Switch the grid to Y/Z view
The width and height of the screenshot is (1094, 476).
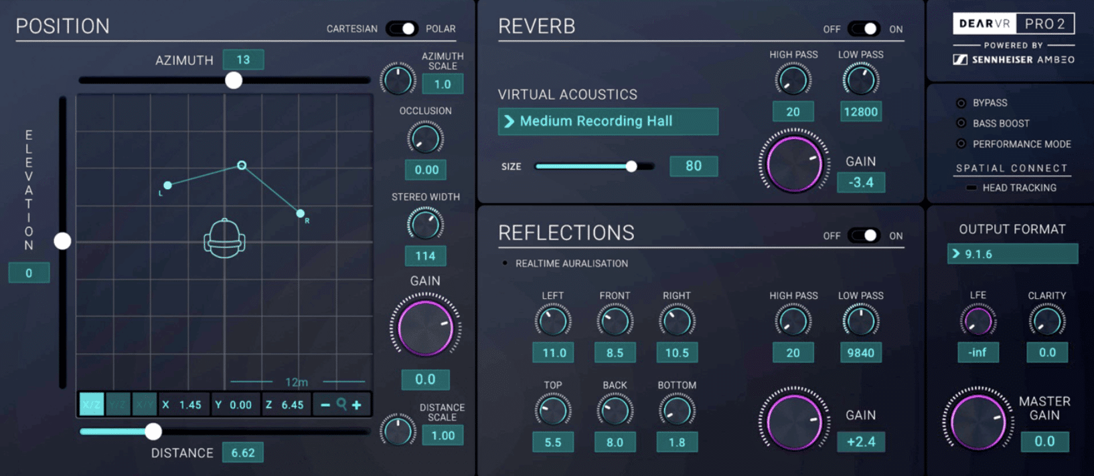click(118, 404)
